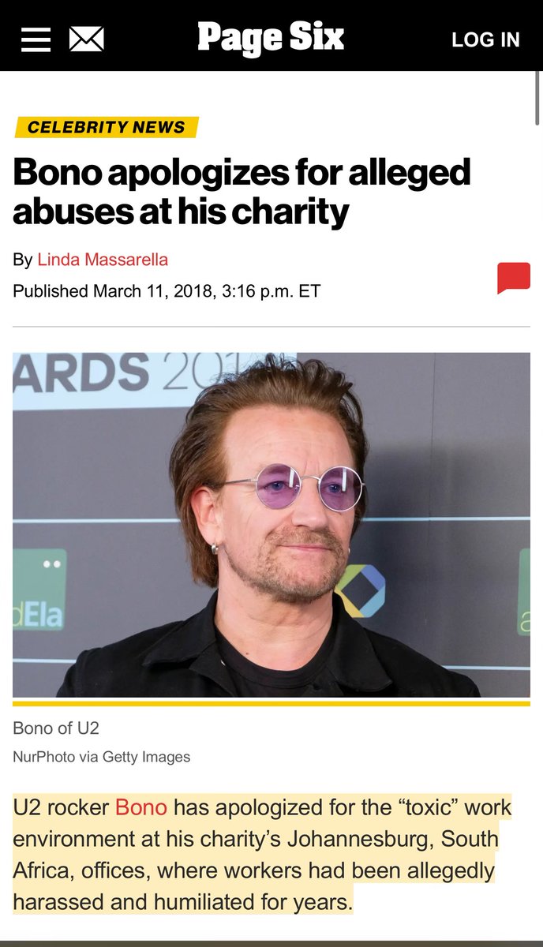Tap the ARDS banner text in the photo
Image resolution: width=543 pixels, height=947 pixels.
pos(81,372)
